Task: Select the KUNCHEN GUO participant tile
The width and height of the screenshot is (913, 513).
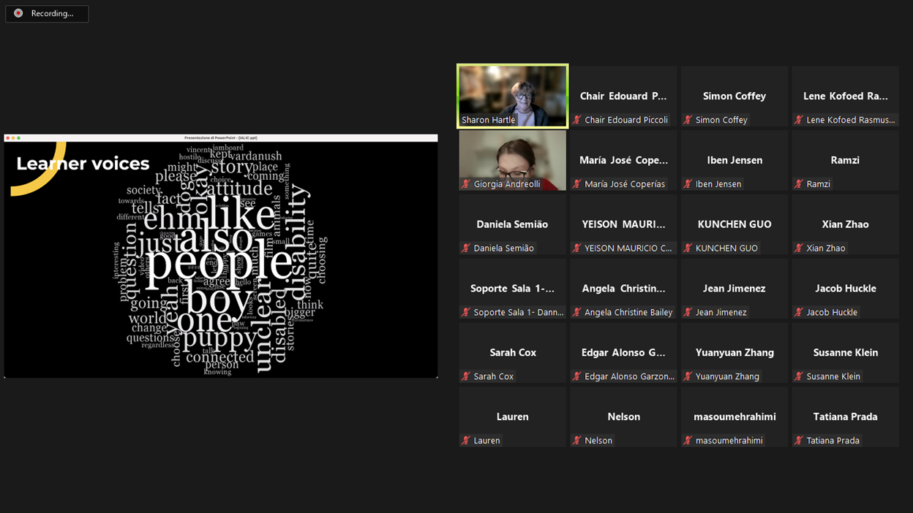Action: tap(734, 224)
